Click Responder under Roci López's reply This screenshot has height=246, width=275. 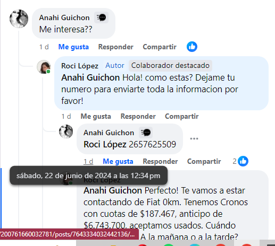point(138,116)
